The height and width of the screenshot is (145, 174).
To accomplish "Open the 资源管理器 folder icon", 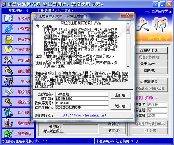I will (x=9, y=49).
